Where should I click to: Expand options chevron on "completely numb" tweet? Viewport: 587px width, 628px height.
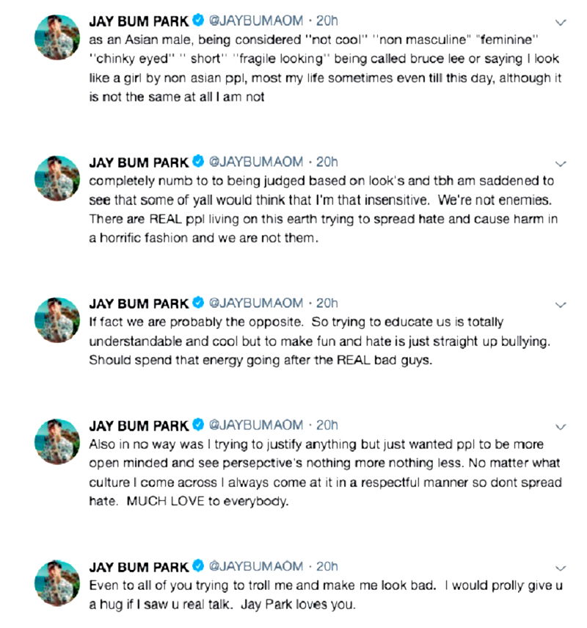(561, 163)
